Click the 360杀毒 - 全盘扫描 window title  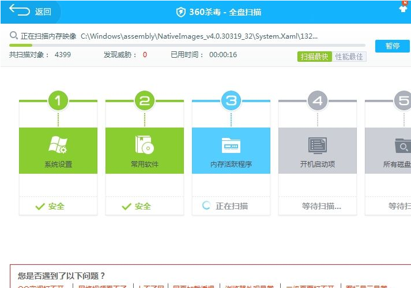coord(225,12)
